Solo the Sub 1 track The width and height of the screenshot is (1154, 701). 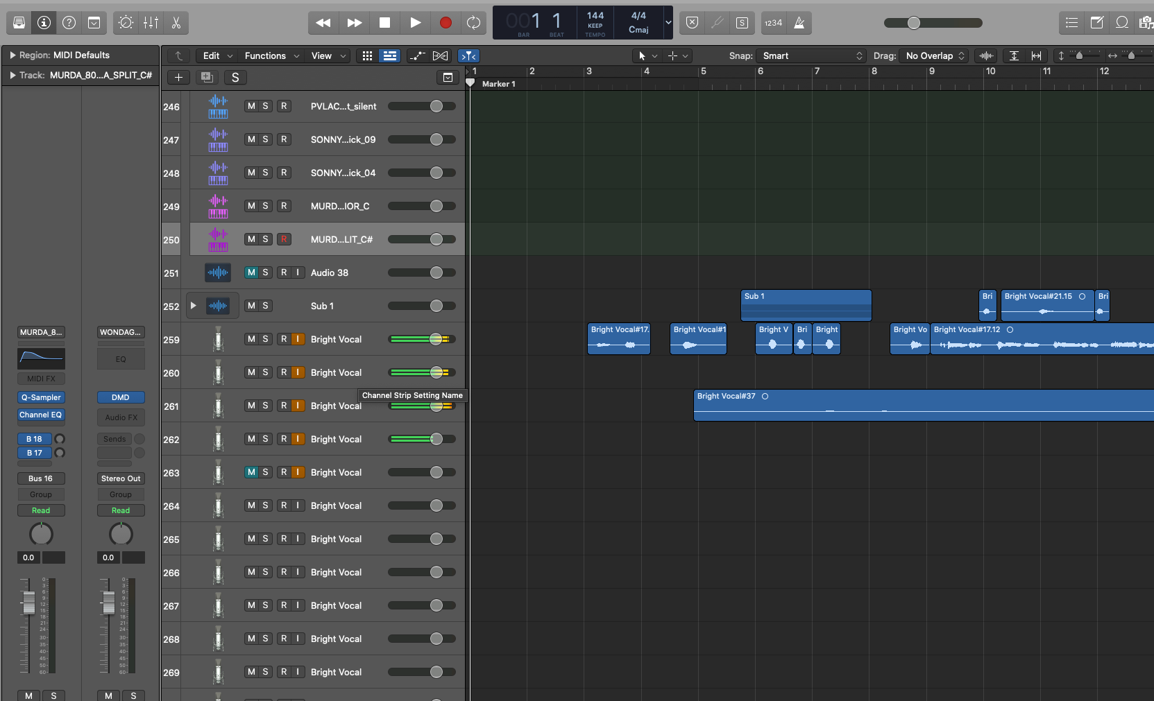pos(265,306)
